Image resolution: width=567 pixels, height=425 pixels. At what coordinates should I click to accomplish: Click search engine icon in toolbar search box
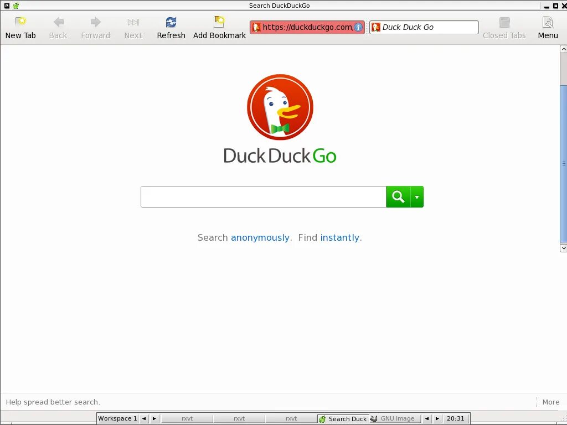pos(376,27)
